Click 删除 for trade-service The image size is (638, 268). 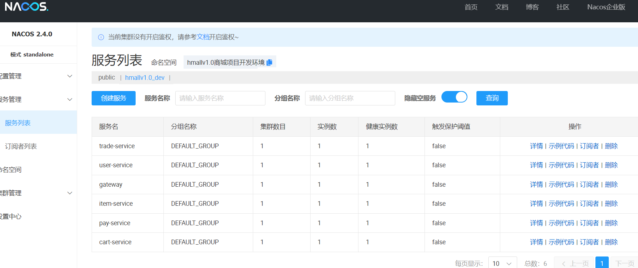(611, 146)
